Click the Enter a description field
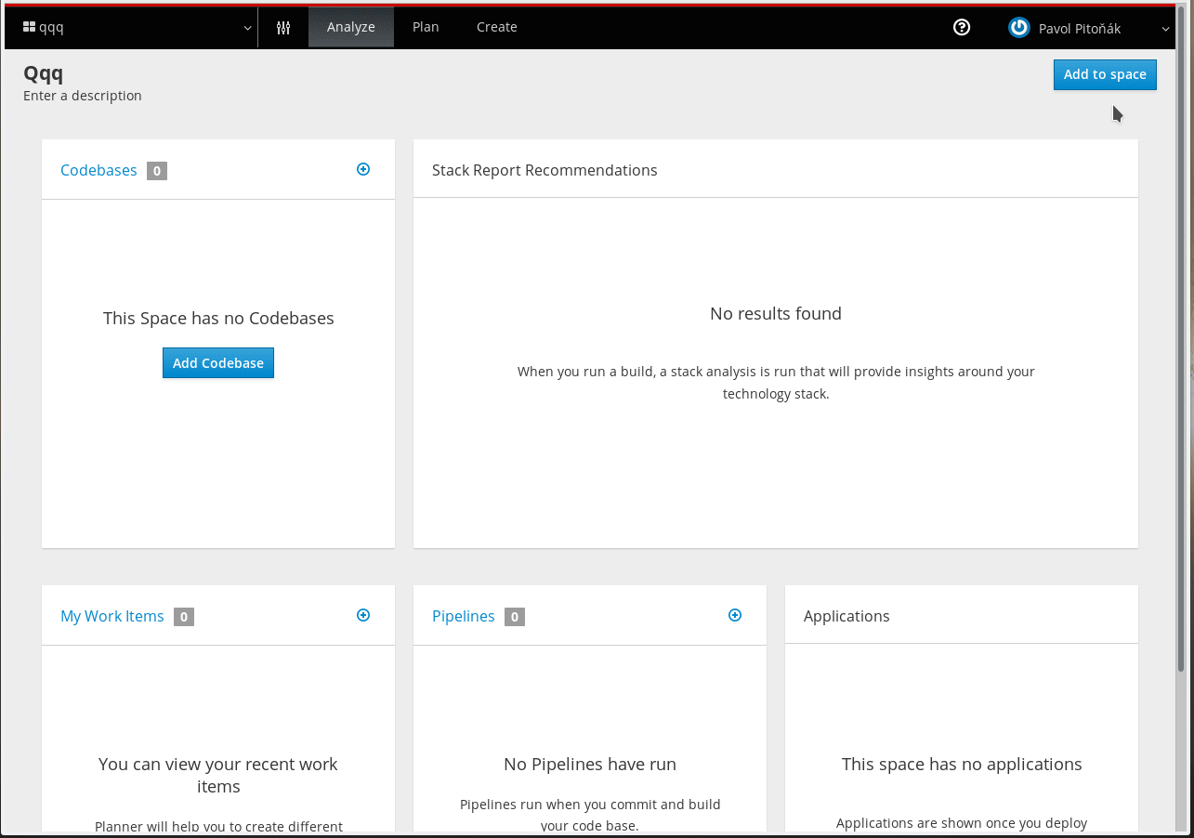 coord(82,95)
